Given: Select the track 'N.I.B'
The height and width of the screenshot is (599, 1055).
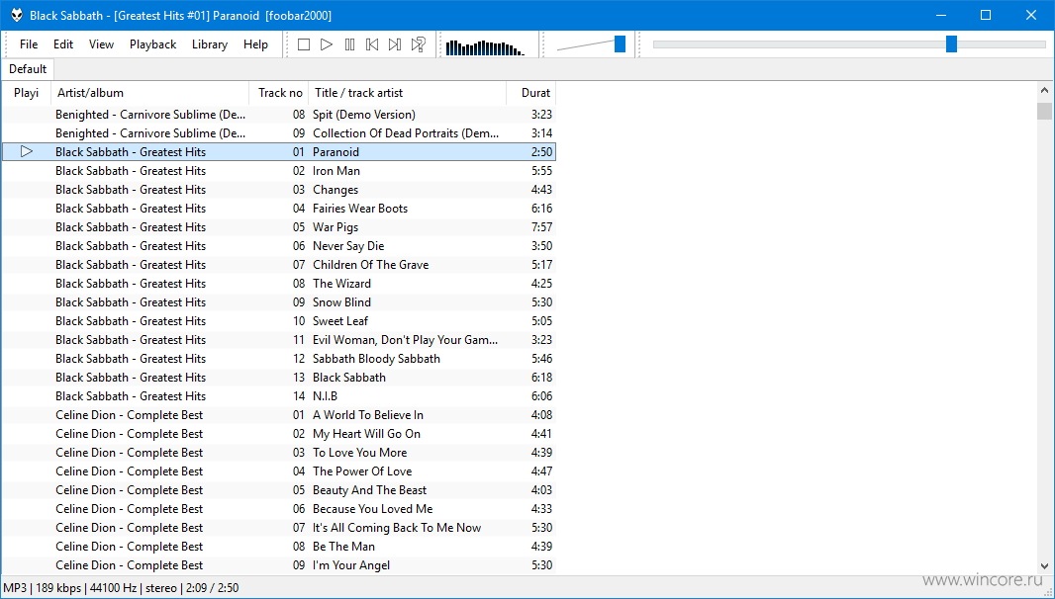Looking at the screenshot, I should point(278,396).
